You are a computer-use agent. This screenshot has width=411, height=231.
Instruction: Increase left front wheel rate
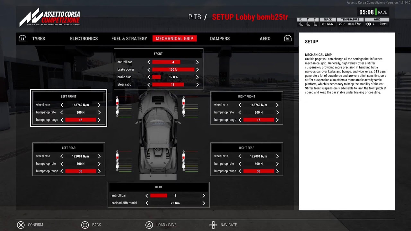[99, 105]
